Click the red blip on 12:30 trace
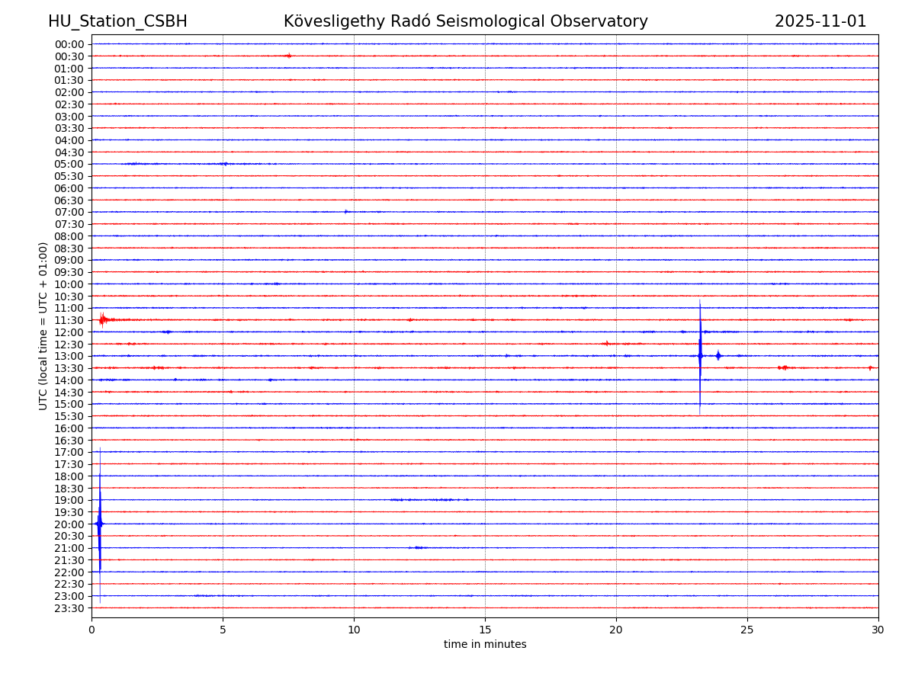This screenshot has width=915, height=686. coord(607,344)
